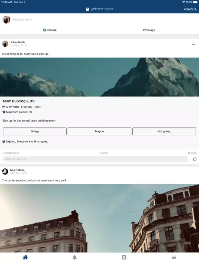Screen dimensions: 199x266
Task: Select Not going for the event
Action: pyautogui.click(x=164, y=131)
